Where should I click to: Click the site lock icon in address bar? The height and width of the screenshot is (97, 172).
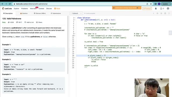[14, 4]
